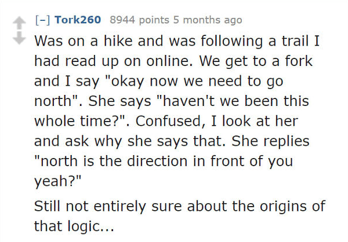Click the 5 months ago timestamp
This screenshot has height=242, width=348.
pyautogui.click(x=208, y=20)
